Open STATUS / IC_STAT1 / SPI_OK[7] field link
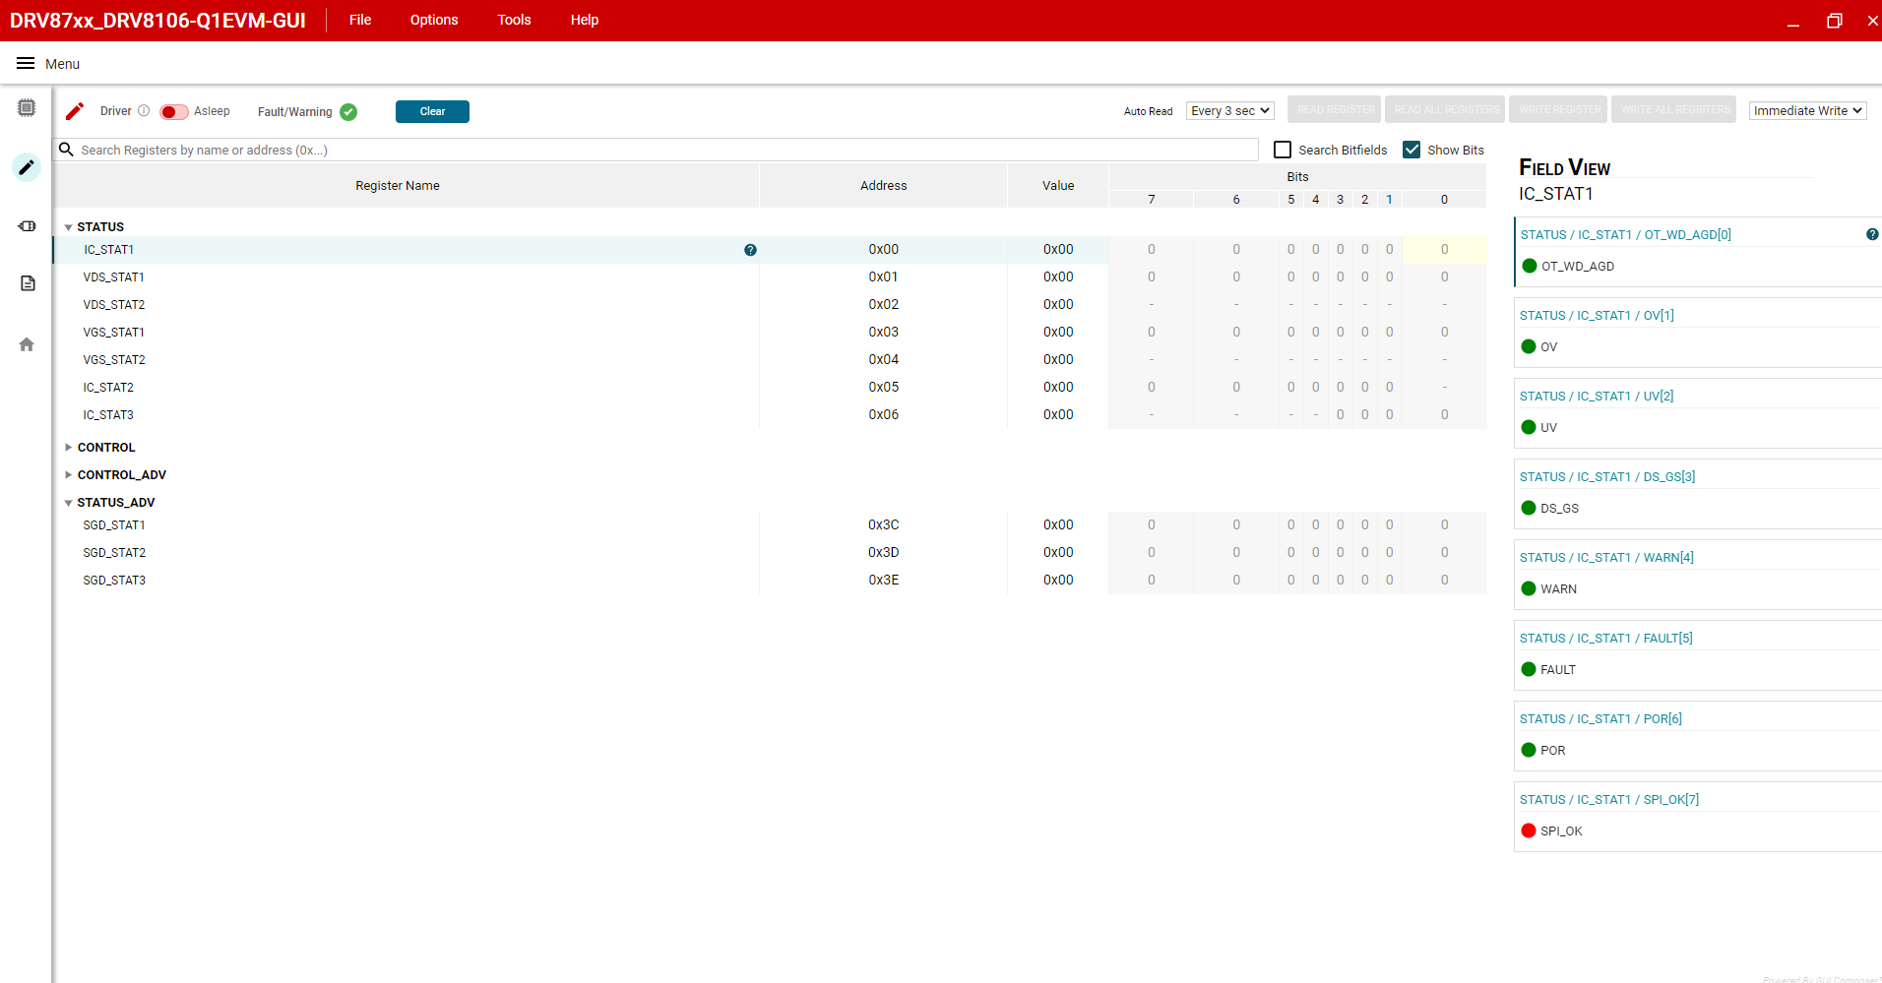The height and width of the screenshot is (983, 1882). coord(1609,800)
